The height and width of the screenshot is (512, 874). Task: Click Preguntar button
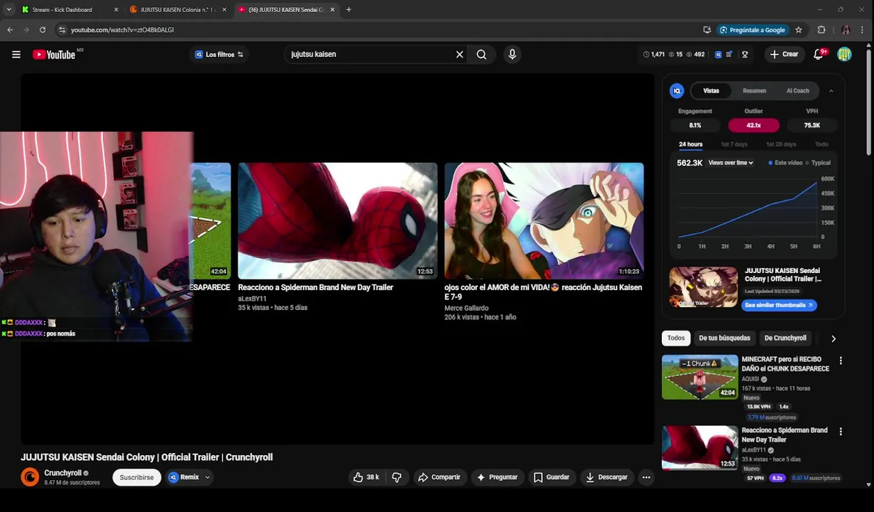(497, 477)
